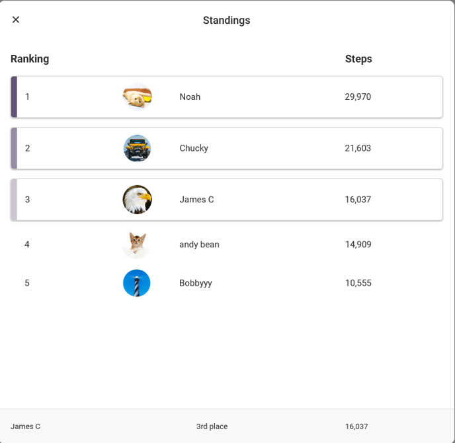
Task: Click the Steps column header
Action: point(358,59)
